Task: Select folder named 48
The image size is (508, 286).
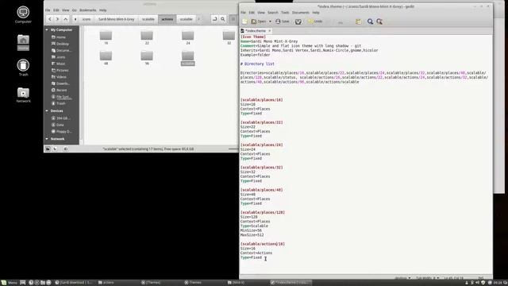Action: (106, 58)
